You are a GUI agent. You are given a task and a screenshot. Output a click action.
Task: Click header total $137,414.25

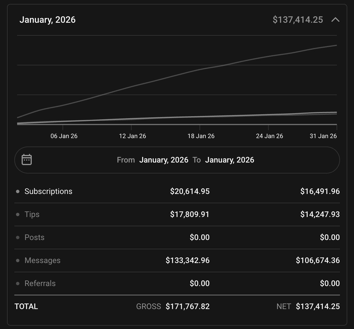pos(298,20)
